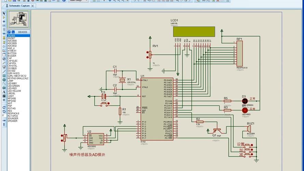Click the BUZ1 buzzer component

(249, 129)
